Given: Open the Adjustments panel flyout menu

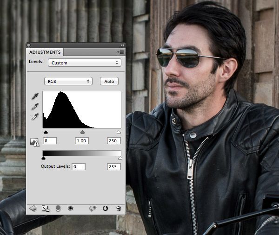Looking at the screenshot, I should tap(120, 52).
